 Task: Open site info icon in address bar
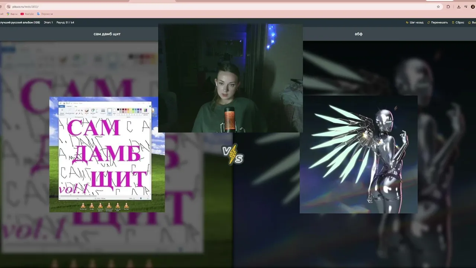(x=9, y=7)
